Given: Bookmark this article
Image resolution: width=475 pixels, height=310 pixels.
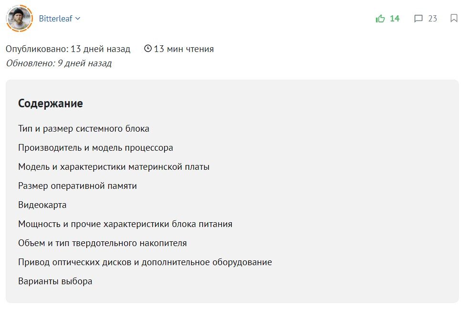Looking at the screenshot, I should tap(454, 19).
